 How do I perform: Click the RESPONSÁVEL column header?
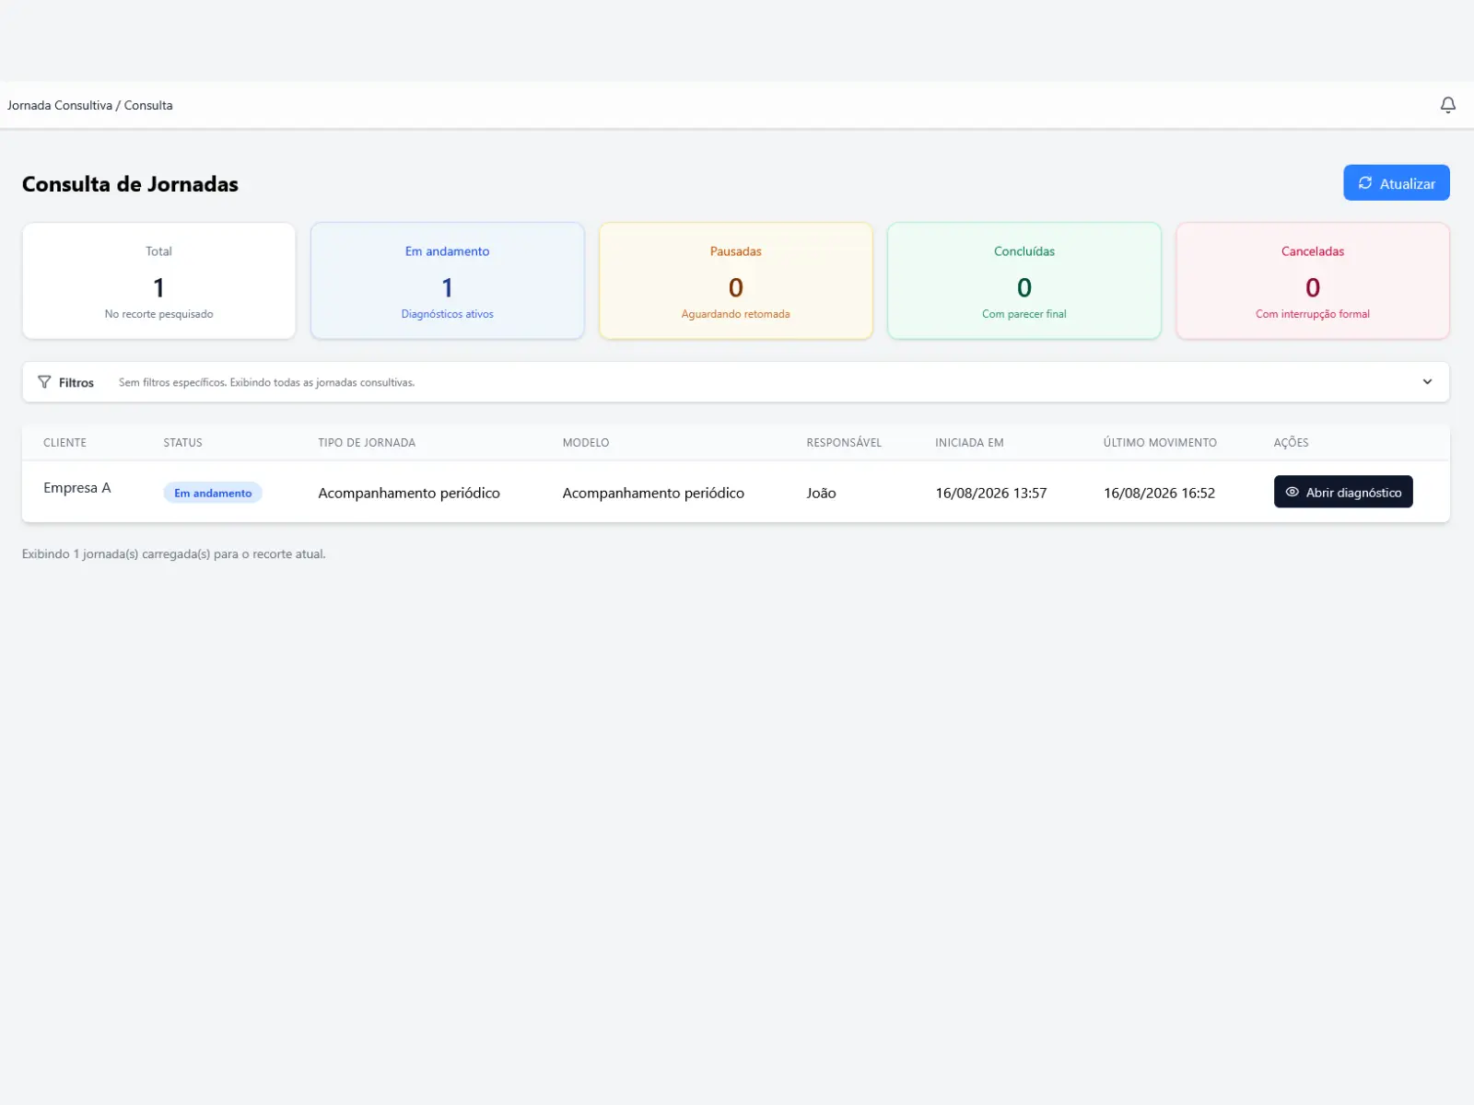844,443
